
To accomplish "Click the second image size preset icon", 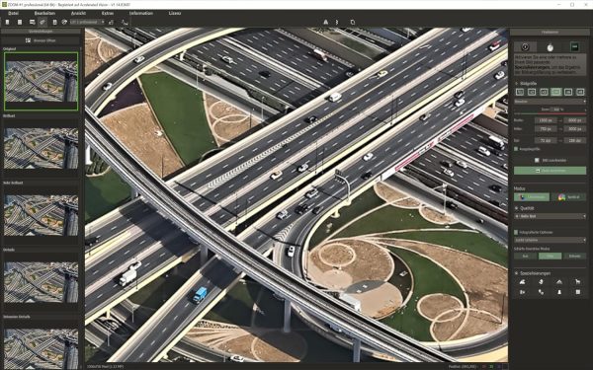I will [532, 92].
